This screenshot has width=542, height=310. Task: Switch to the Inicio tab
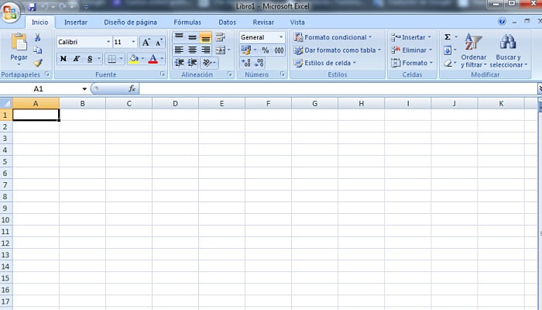click(x=40, y=22)
